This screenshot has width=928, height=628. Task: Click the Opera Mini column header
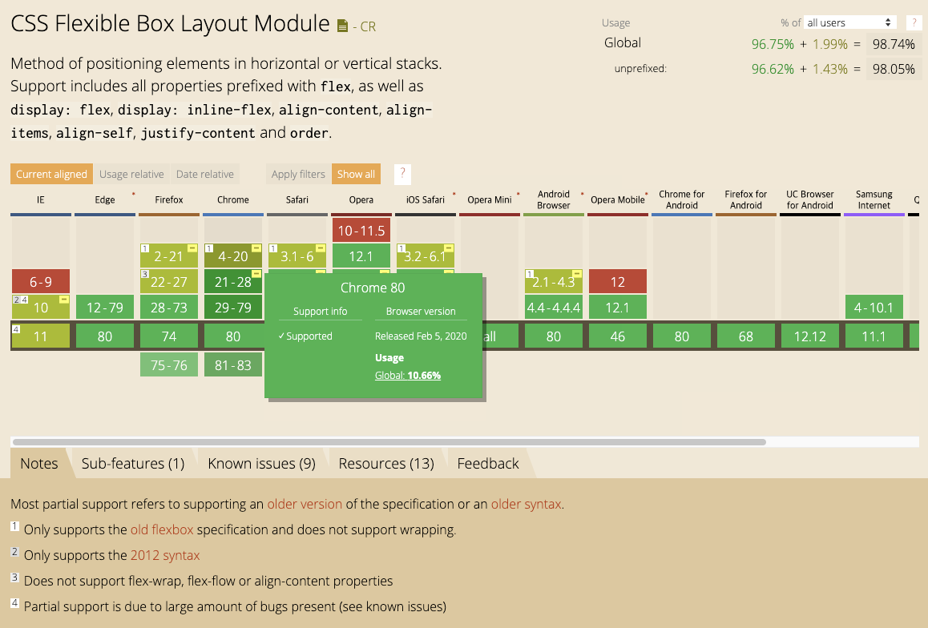coord(490,200)
